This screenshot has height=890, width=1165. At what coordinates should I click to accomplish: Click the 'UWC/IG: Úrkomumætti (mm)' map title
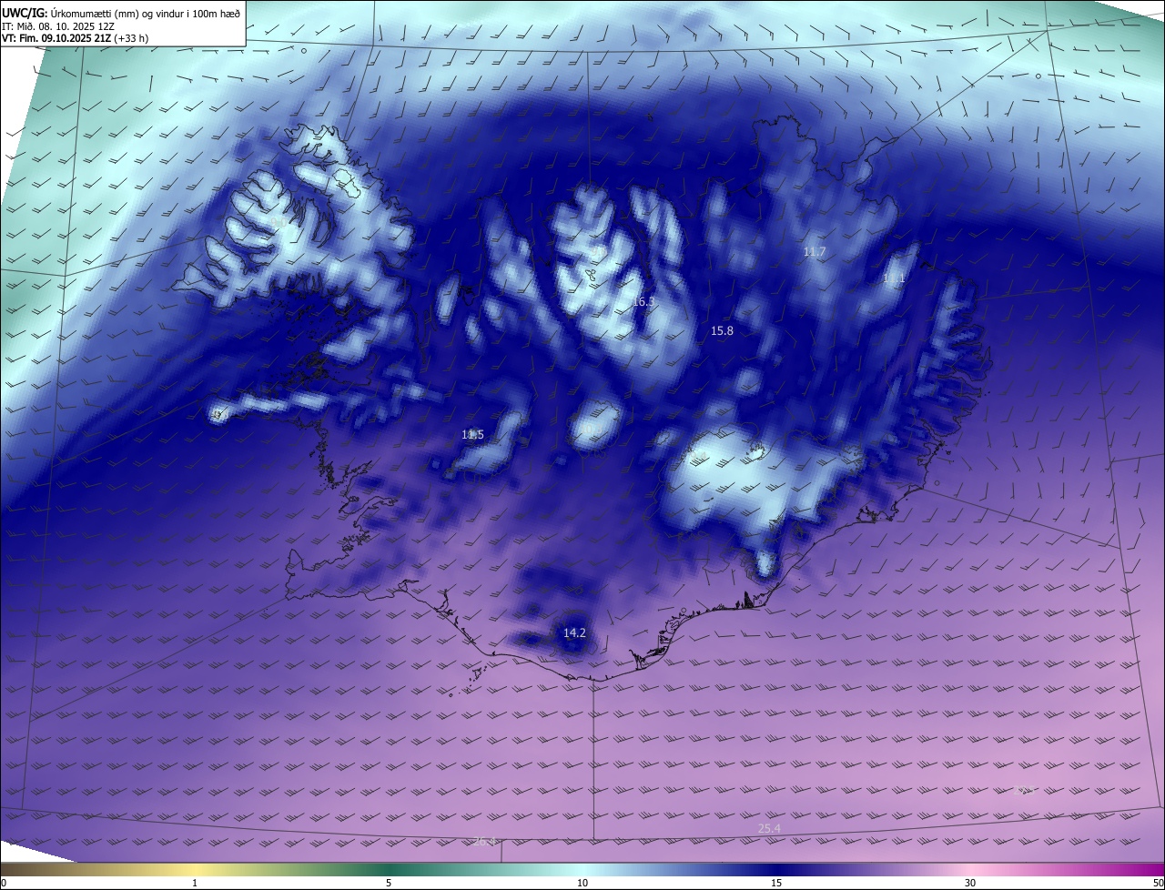122,12
